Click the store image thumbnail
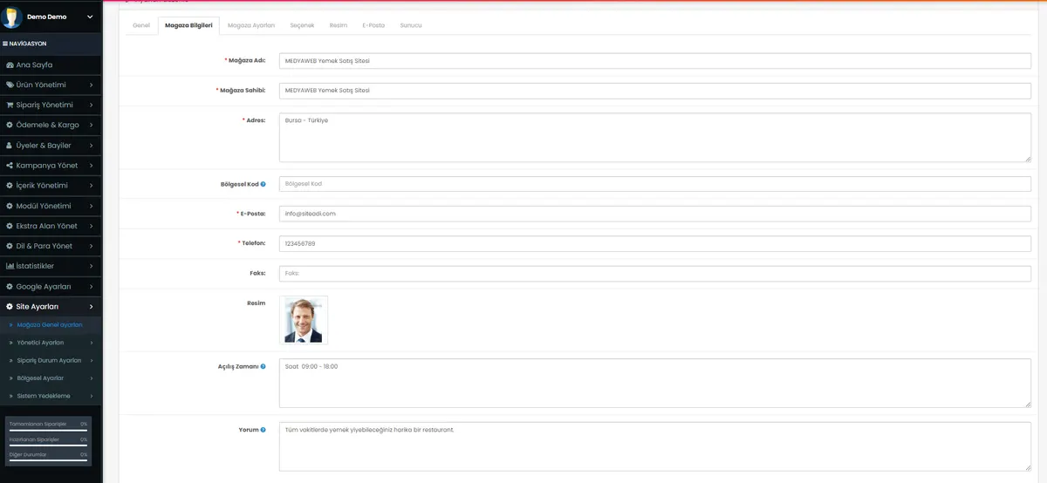Image resolution: width=1047 pixels, height=483 pixels. coord(304,320)
